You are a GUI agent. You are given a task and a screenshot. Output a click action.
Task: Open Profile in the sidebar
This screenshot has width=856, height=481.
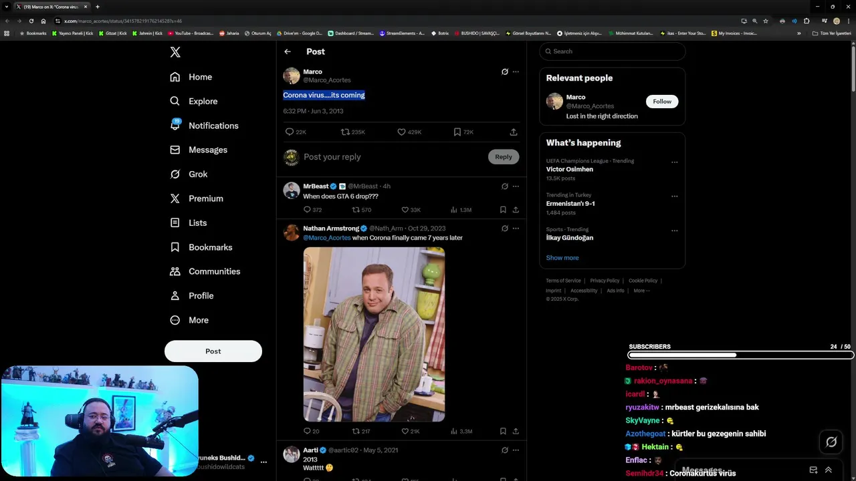pos(192,295)
